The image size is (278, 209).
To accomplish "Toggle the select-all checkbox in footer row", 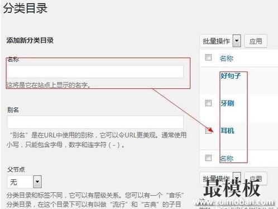I will 208,158.
